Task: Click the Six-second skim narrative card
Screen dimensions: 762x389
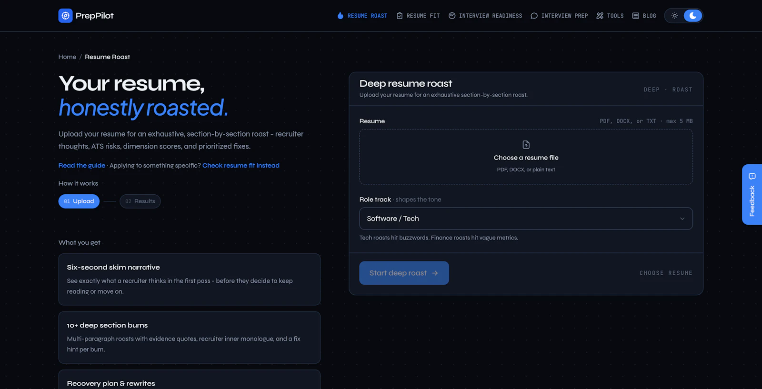Action: coord(190,279)
